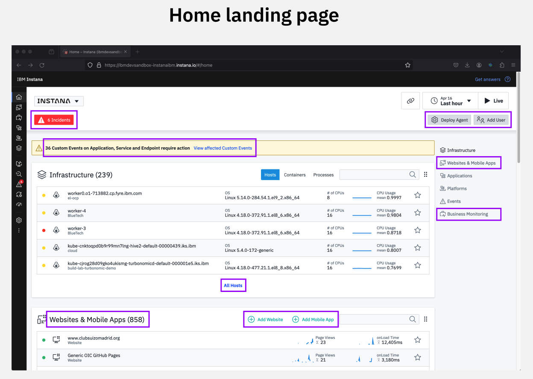The image size is (533, 379).
Task: Open the Infrastructure layers icon in left sidebar
Action: pyautogui.click(x=19, y=148)
